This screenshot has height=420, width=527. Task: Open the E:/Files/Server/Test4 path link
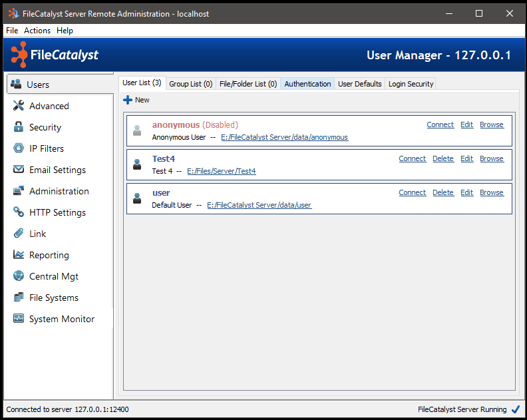pos(221,171)
